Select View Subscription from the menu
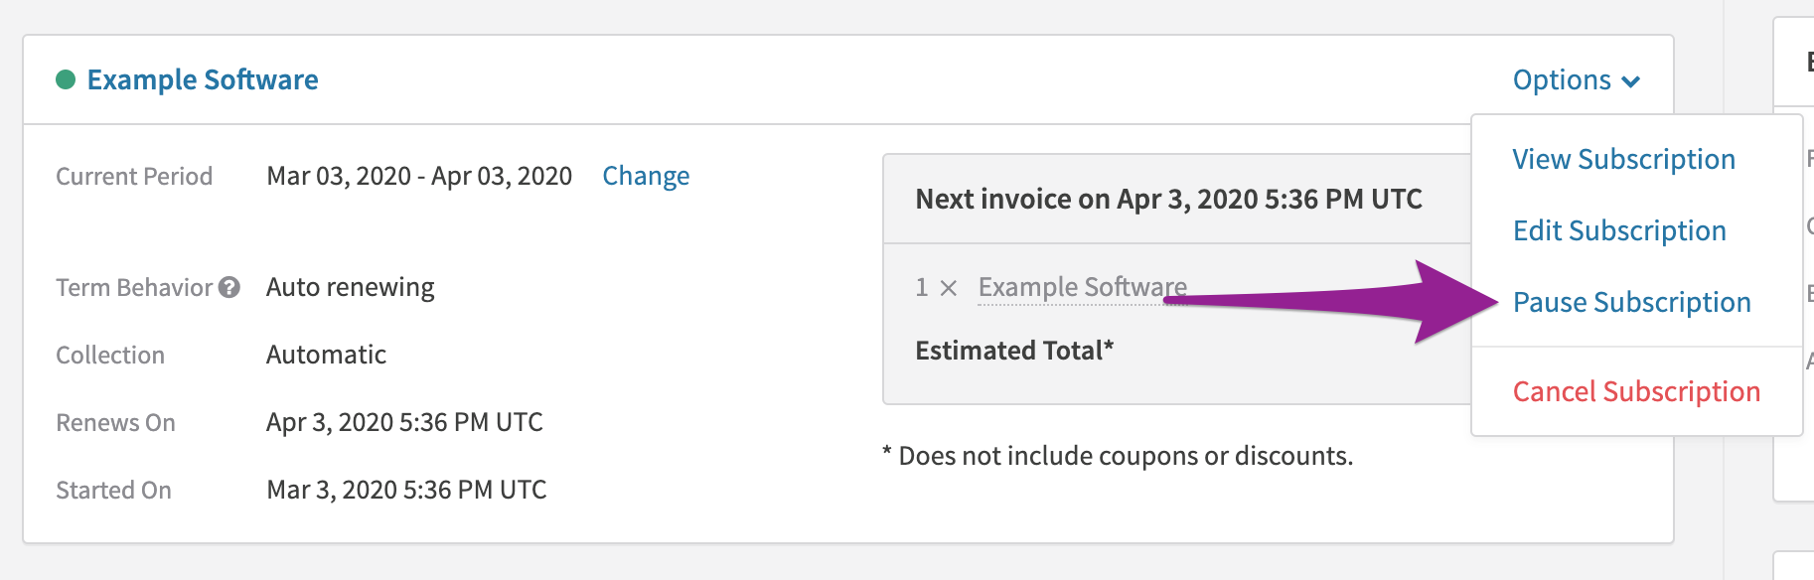This screenshot has width=1814, height=580. tap(1623, 159)
